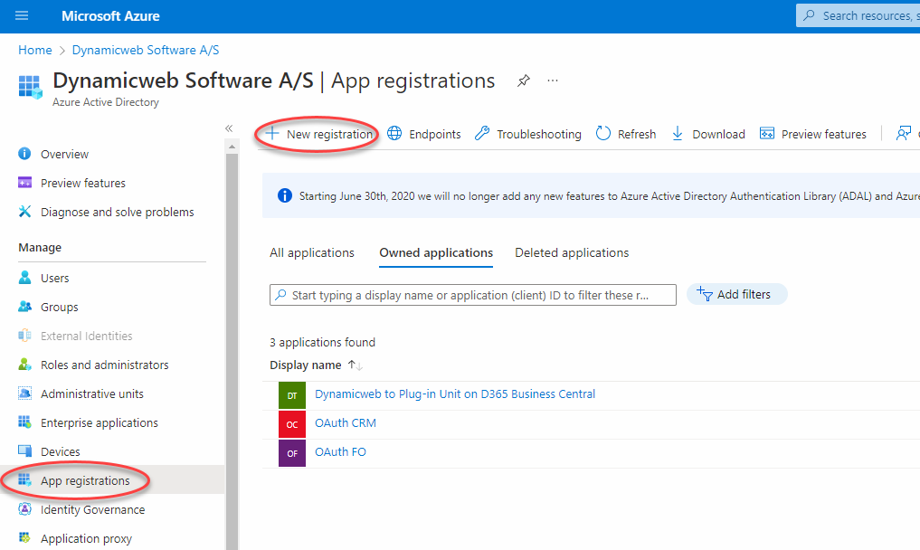Switch to the Deleted applications tab
The height and width of the screenshot is (550, 920).
point(572,253)
